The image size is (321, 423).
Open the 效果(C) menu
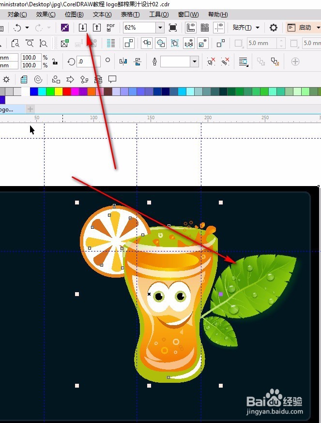click(x=46, y=15)
